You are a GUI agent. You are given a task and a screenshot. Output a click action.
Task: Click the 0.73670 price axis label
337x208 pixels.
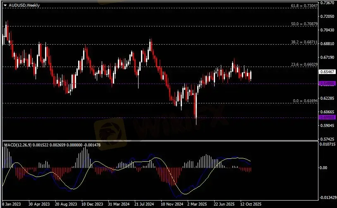pyautogui.click(x=327, y=3)
